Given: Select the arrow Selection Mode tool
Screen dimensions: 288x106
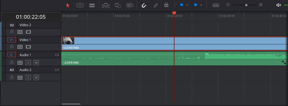Looking at the screenshot, I should point(68,5).
